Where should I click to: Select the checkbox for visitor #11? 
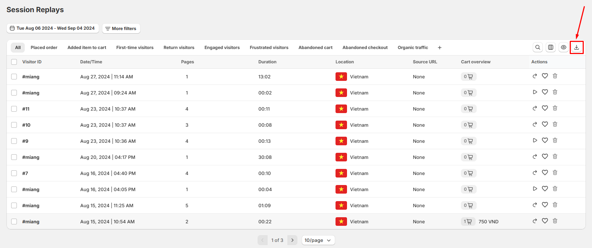coord(14,109)
